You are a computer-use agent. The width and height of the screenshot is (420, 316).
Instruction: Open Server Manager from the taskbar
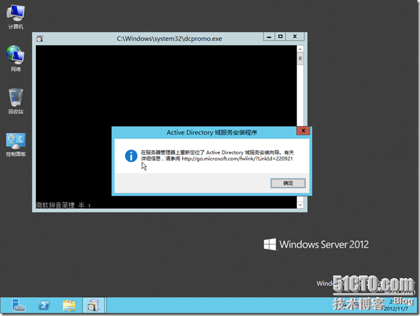pos(18,306)
